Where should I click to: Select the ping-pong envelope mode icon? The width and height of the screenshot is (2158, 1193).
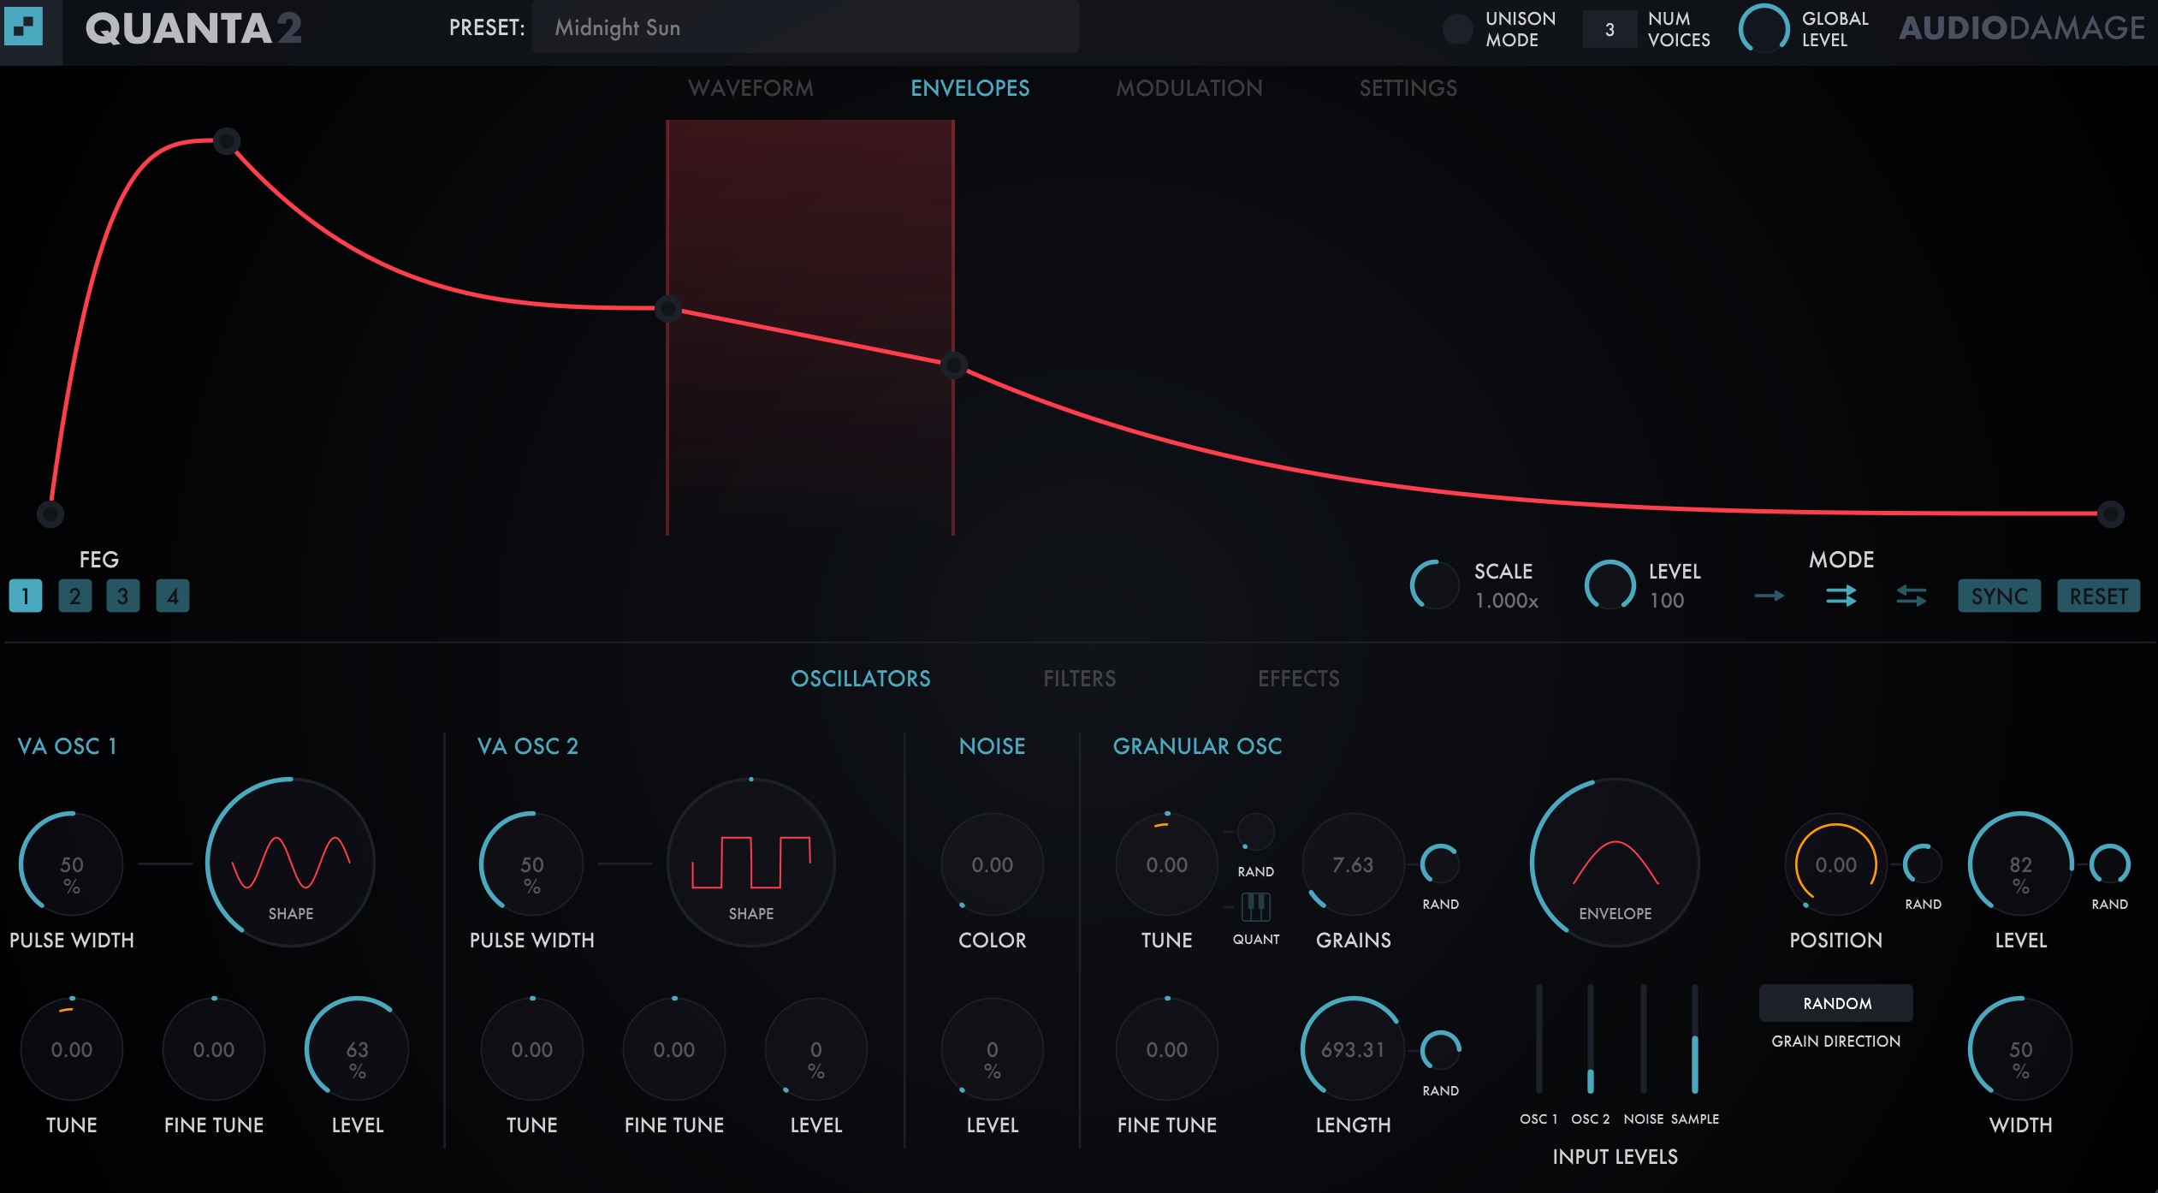pyautogui.click(x=1911, y=596)
